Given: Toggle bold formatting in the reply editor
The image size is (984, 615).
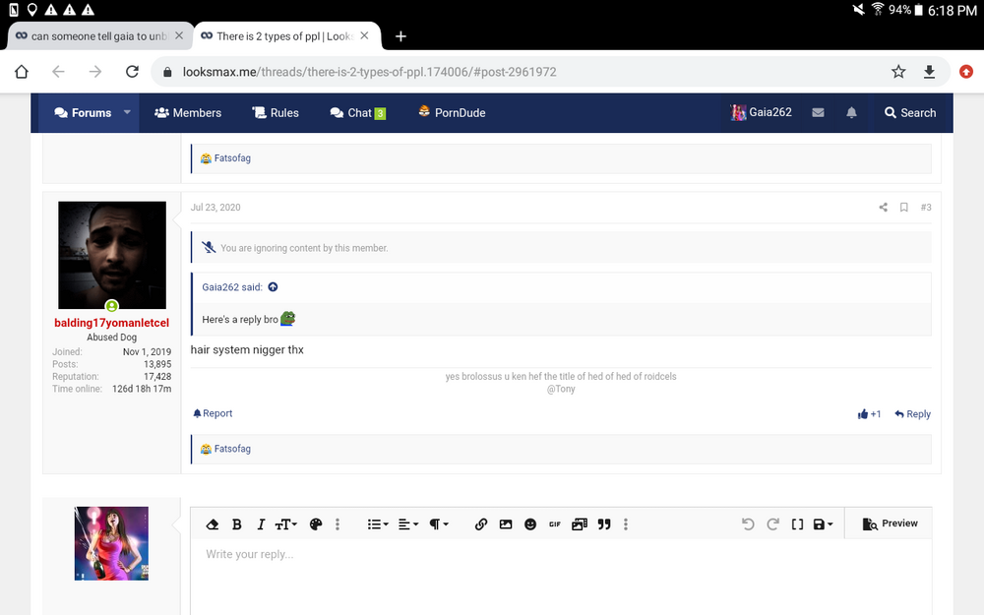Looking at the screenshot, I should 236,524.
